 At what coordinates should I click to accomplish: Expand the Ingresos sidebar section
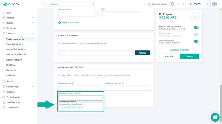coord(19,18)
